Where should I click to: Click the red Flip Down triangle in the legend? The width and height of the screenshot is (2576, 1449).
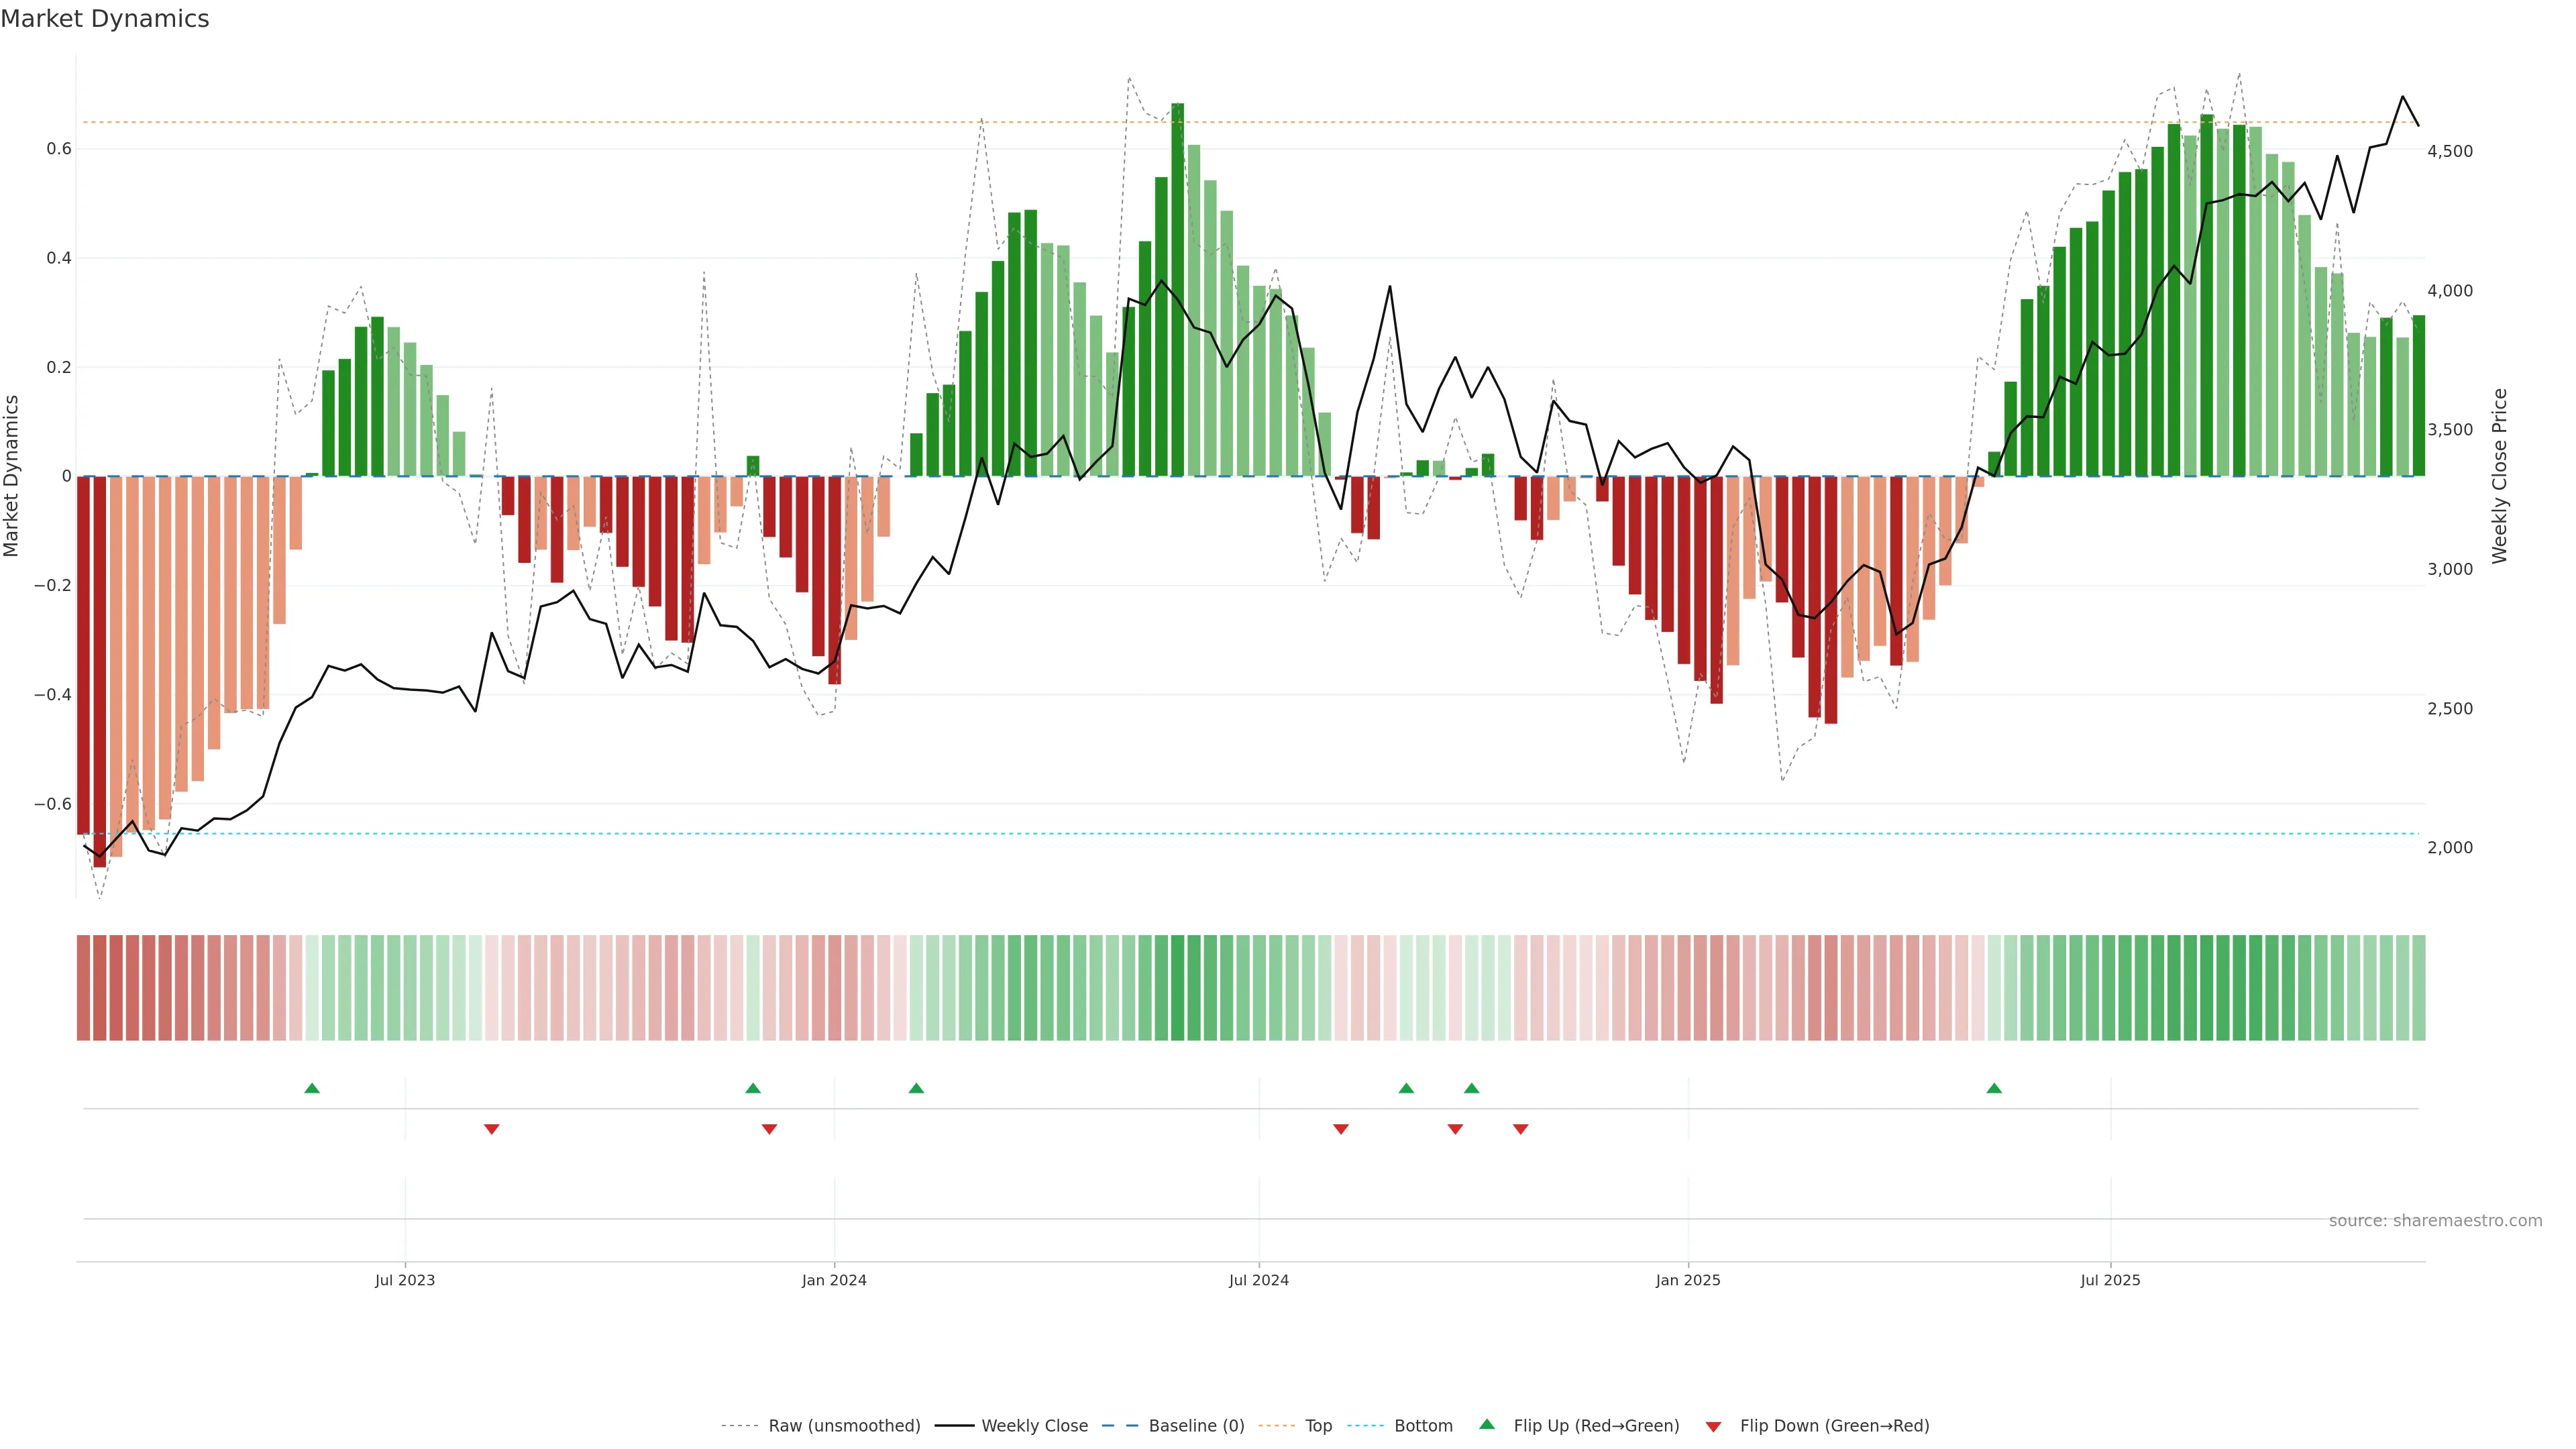[x=1713, y=1426]
